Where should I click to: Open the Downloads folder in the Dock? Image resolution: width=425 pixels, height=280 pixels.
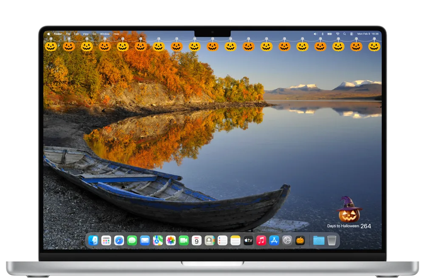(319, 240)
